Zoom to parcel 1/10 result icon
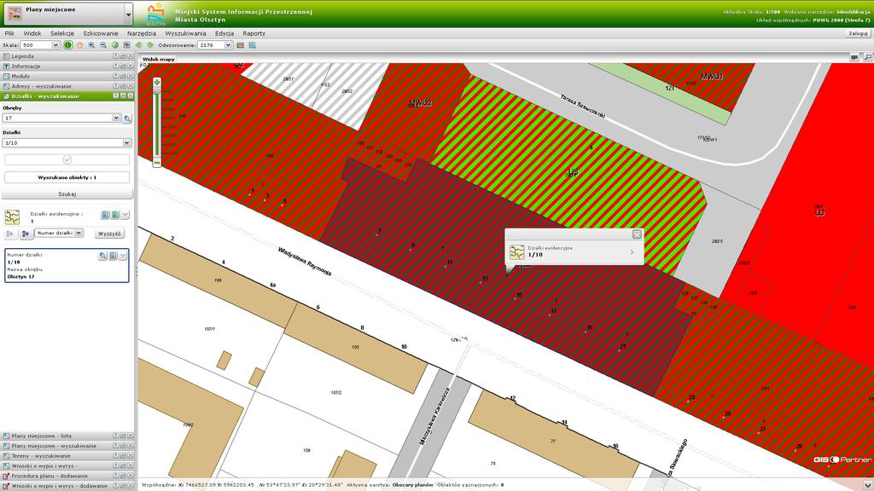 pos(102,256)
